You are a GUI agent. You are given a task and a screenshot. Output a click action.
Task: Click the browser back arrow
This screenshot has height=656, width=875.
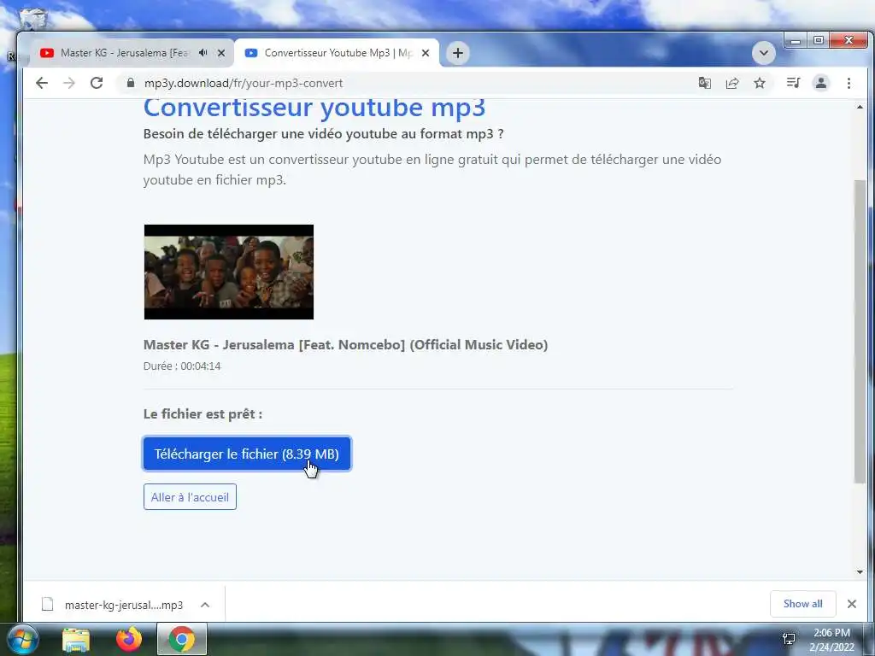42,83
